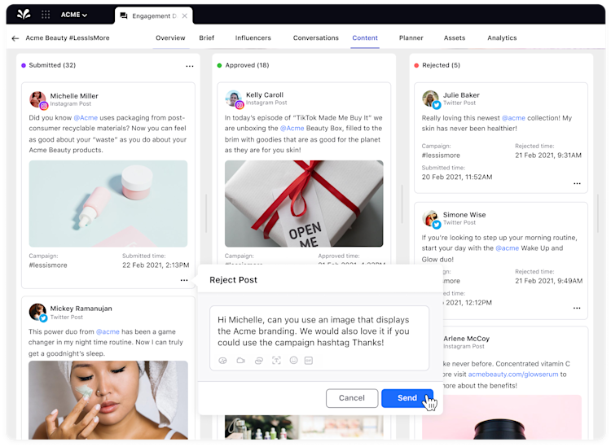Screen dimensions: 611x447
Task: Click the Reject Post dialog title
Action: tap(234, 279)
